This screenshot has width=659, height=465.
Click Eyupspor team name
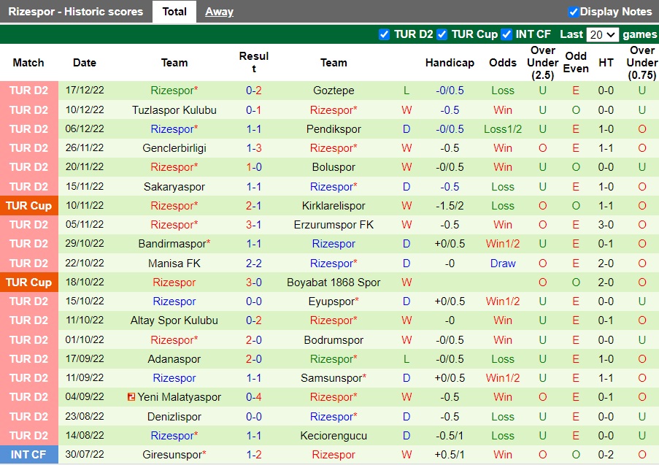[331, 301]
